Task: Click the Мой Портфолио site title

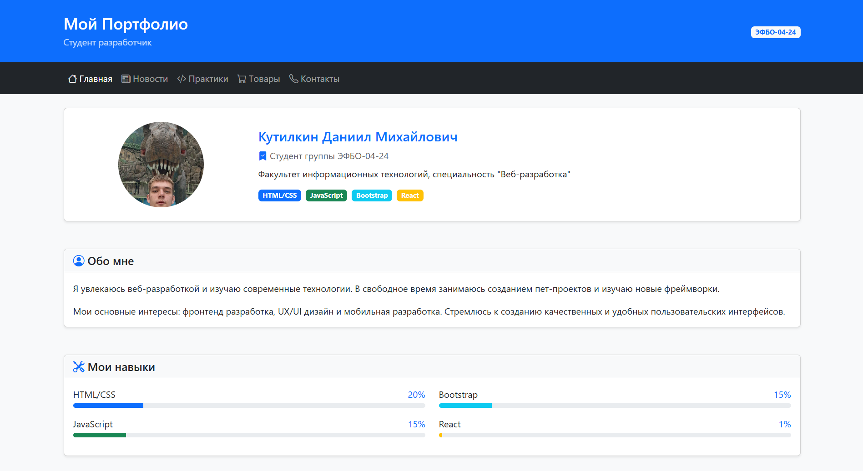Action: click(126, 24)
